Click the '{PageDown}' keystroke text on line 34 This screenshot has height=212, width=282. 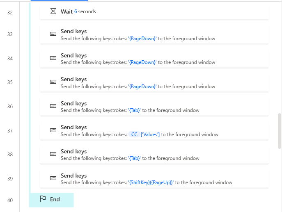point(142,62)
